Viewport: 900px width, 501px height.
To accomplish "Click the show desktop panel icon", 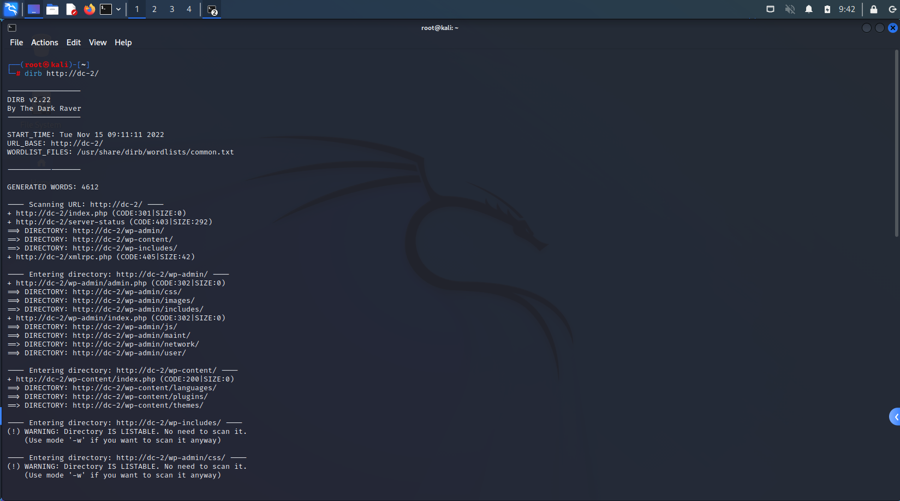I will point(34,9).
